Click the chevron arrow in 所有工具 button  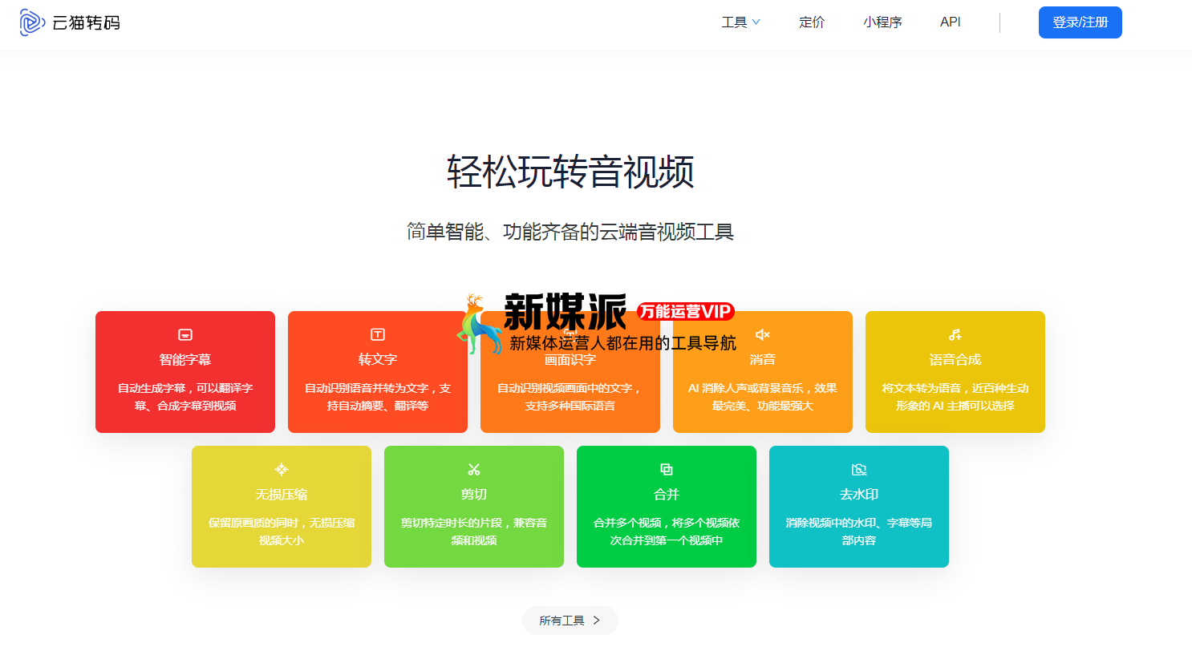pyautogui.click(x=596, y=621)
